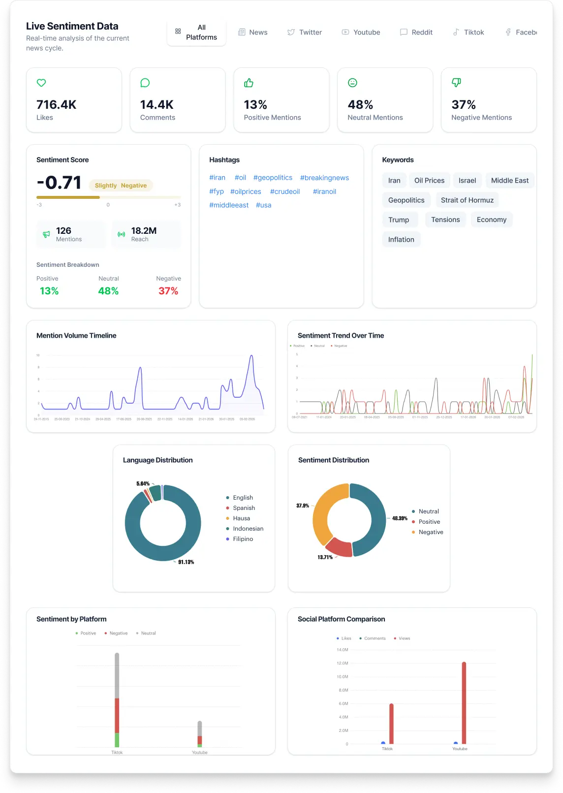Toggle the Views legend in Platform Comparison
563x793 pixels.
click(404, 638)
